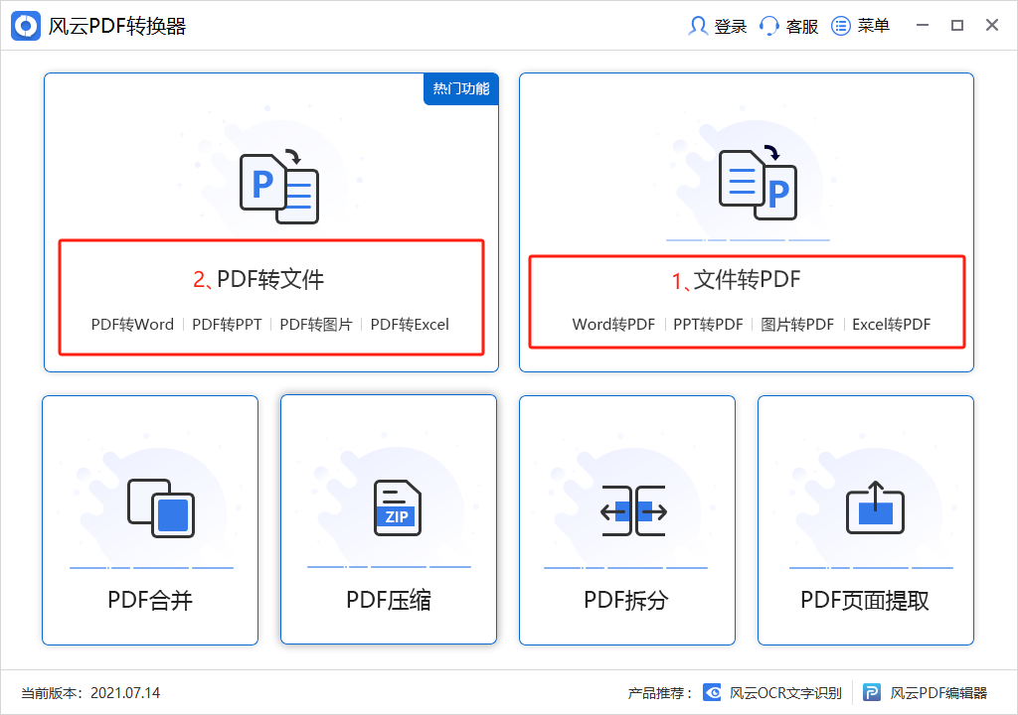
Task: Open the PDF页面提取 page extraction tool
Action: [x=865, y=519]
